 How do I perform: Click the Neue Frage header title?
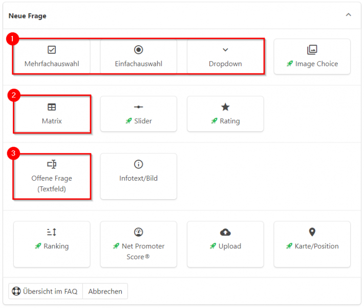click(x=28, y=16)
